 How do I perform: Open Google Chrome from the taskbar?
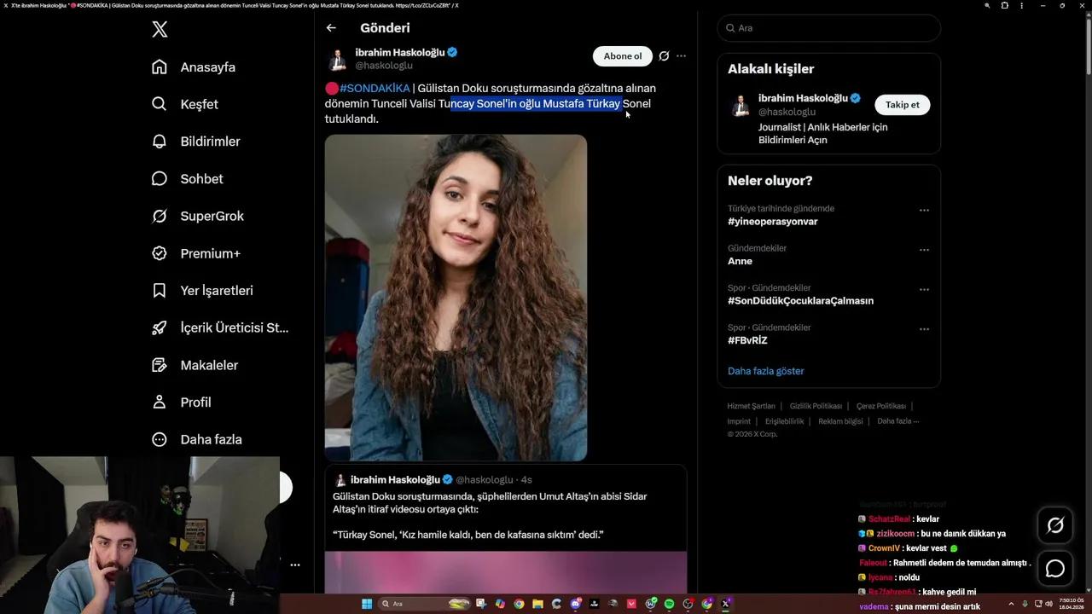coord(519,604)
